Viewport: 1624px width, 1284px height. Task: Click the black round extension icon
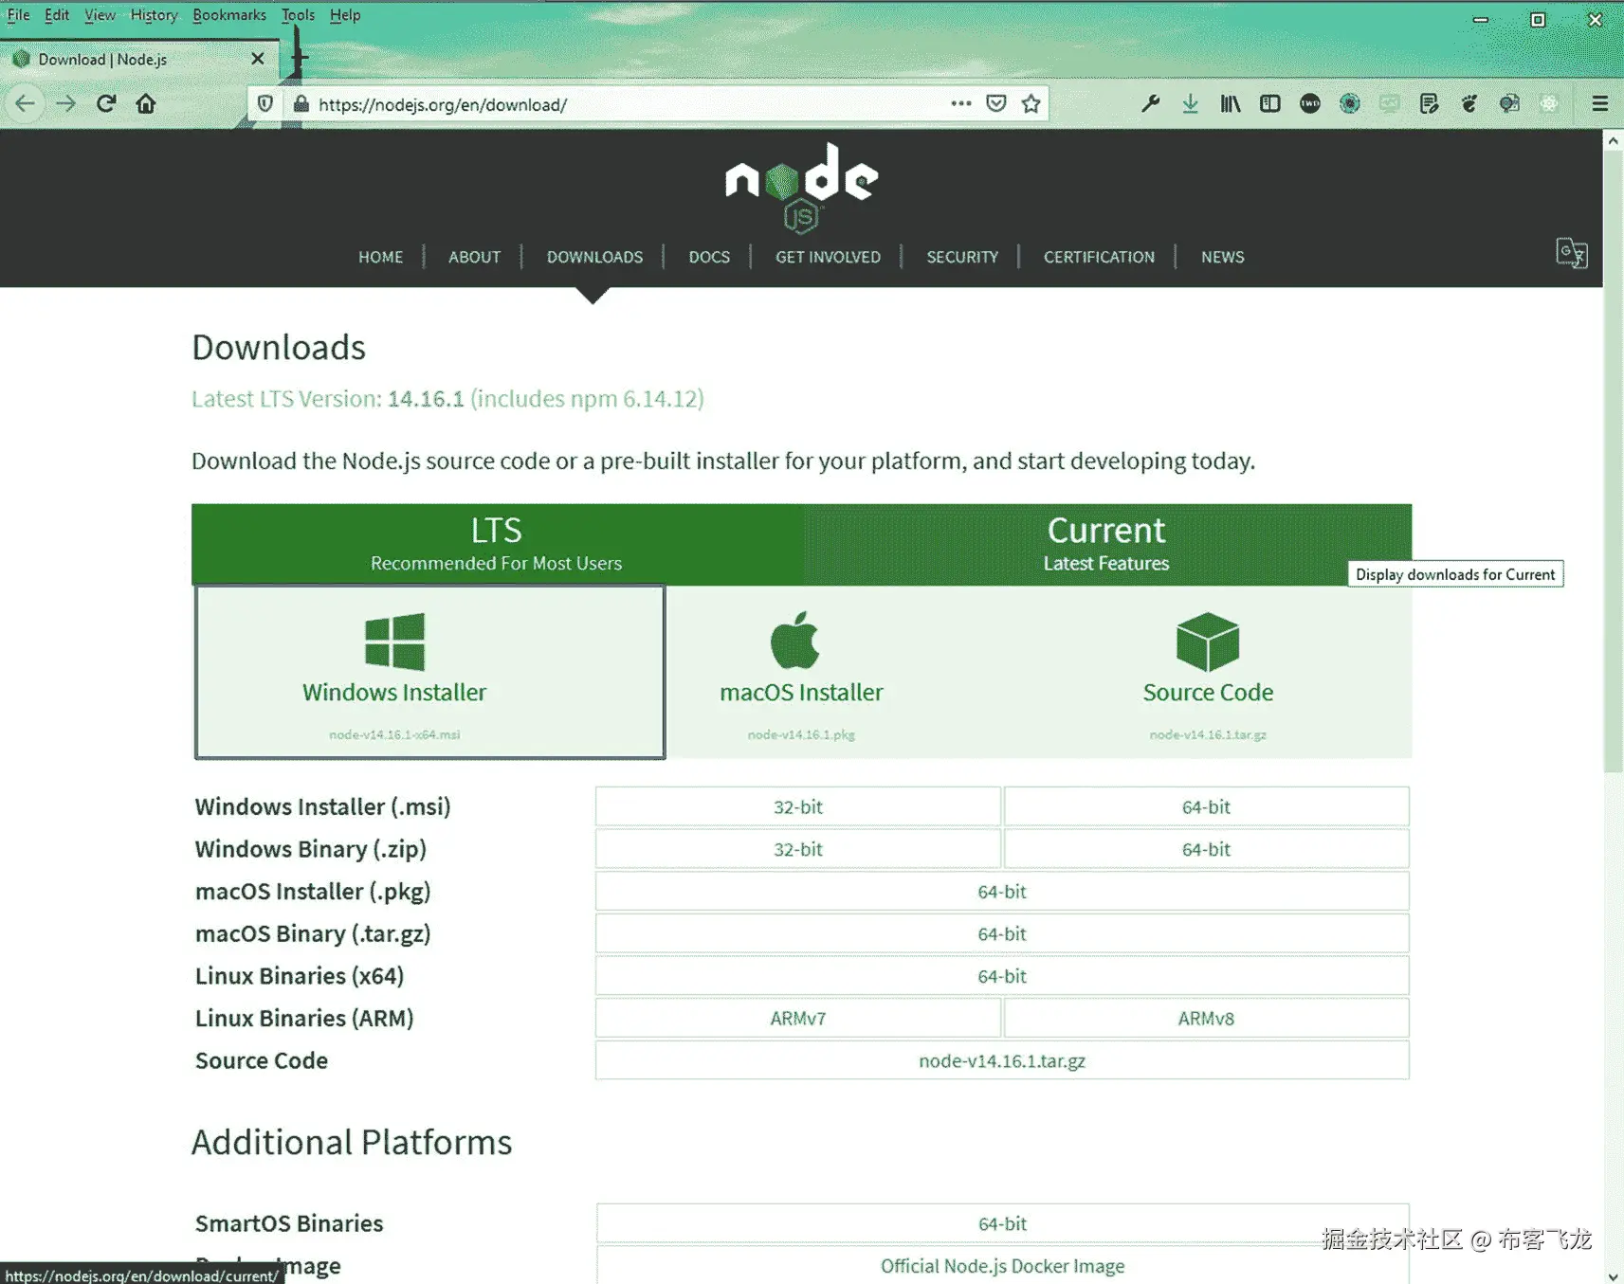(1310, 103)
